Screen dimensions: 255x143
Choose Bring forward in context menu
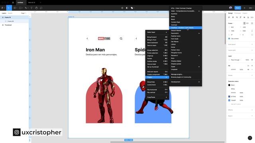(157, 37)
